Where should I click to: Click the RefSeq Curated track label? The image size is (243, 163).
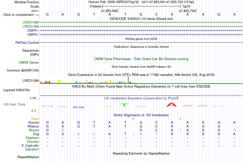27,43
